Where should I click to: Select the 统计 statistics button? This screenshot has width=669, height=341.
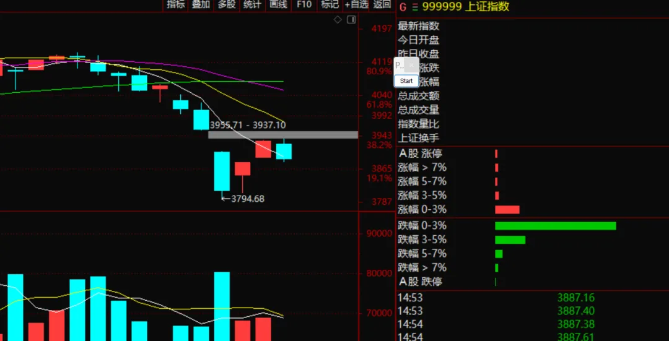click(x=252, y=5)
